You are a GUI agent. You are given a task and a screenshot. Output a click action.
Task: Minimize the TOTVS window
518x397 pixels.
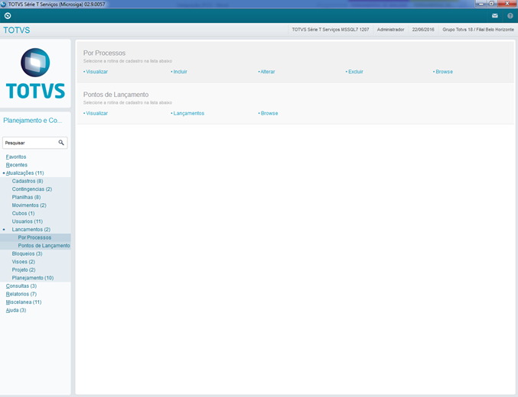click(x=481, y=4)
